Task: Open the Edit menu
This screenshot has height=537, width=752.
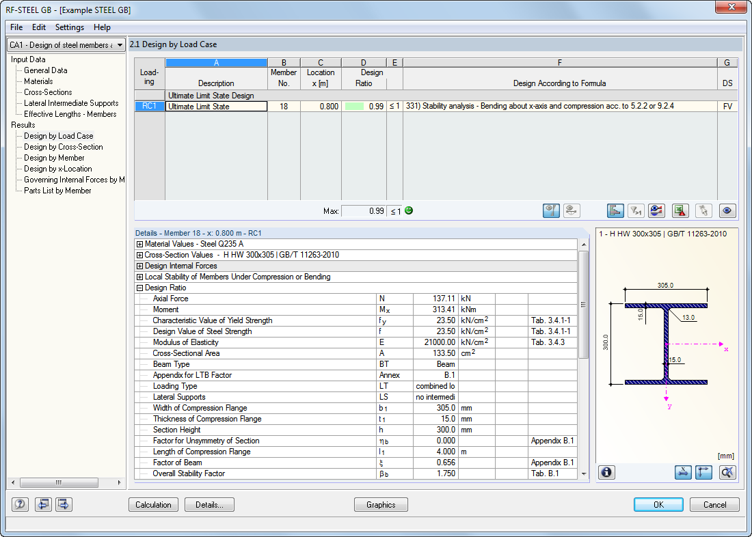Action: (39, 27)
